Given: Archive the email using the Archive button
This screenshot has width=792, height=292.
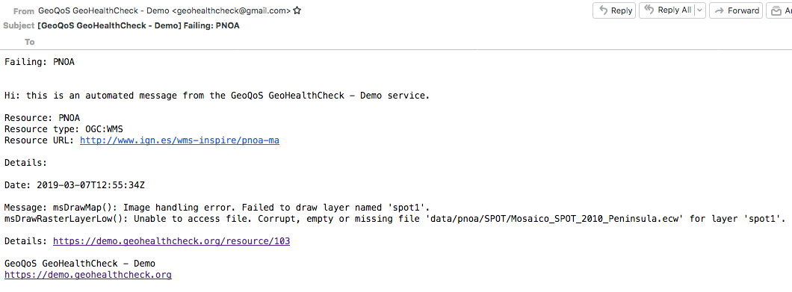Looking at the screenshot, I should pyautogui.click(x=779, y=10).
